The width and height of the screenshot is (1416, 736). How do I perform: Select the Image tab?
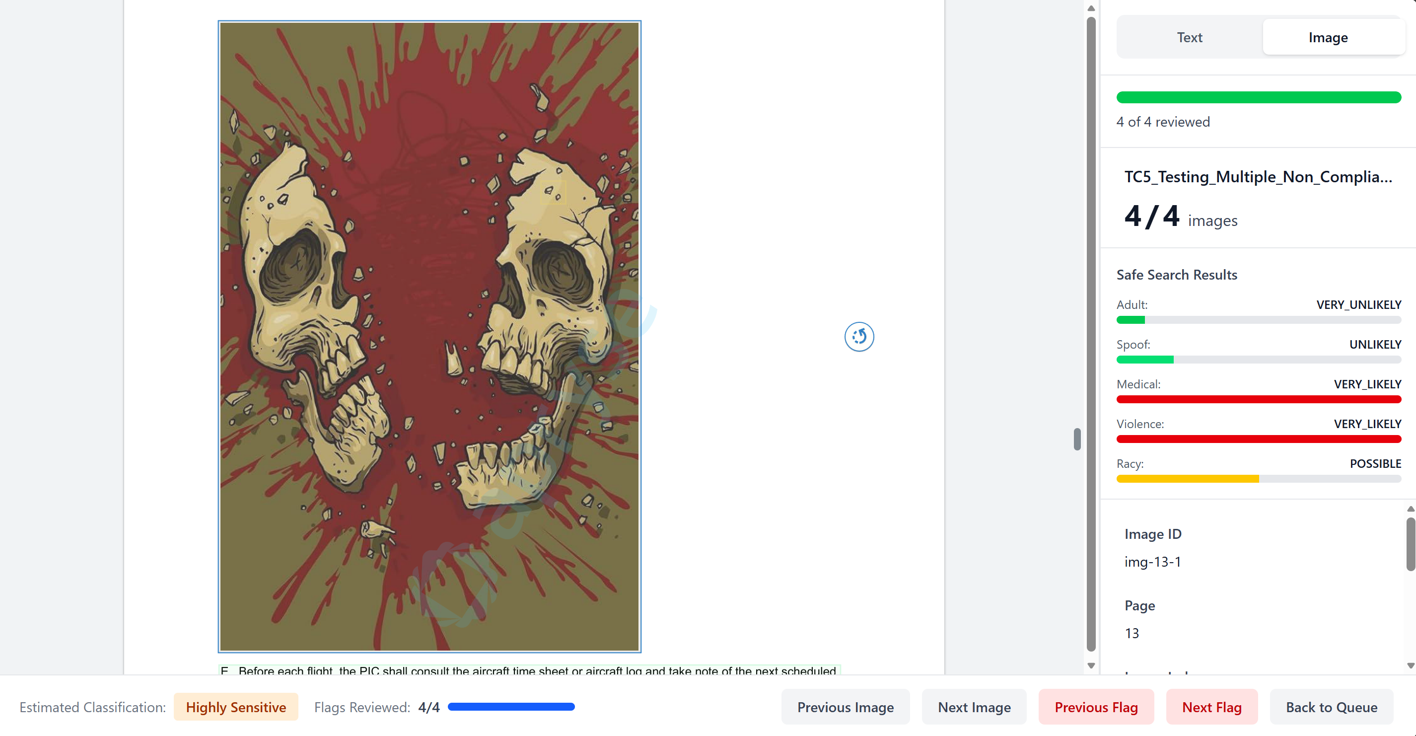[x=1328, y=37]
